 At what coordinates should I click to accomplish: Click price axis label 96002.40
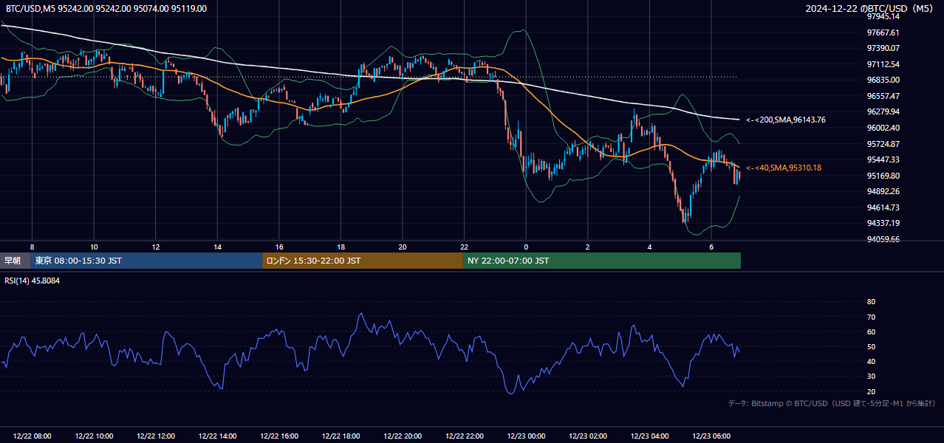tap(883, 128)
